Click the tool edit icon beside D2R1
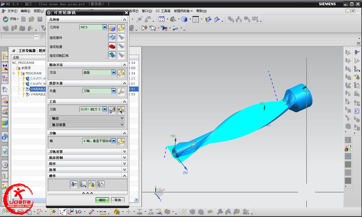Screen dimensions: 362x217 121,110
